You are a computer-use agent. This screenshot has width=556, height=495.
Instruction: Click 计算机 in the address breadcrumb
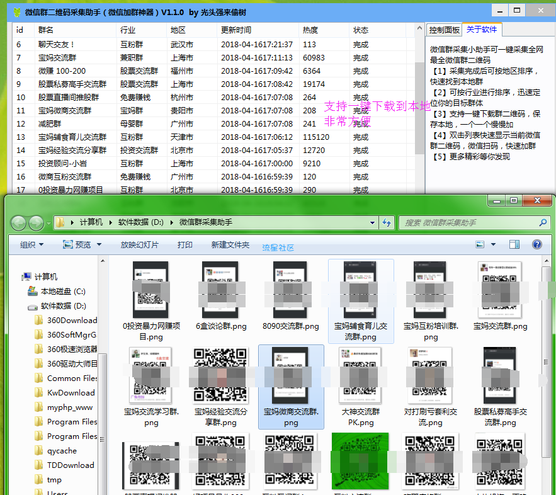point(91,222)
